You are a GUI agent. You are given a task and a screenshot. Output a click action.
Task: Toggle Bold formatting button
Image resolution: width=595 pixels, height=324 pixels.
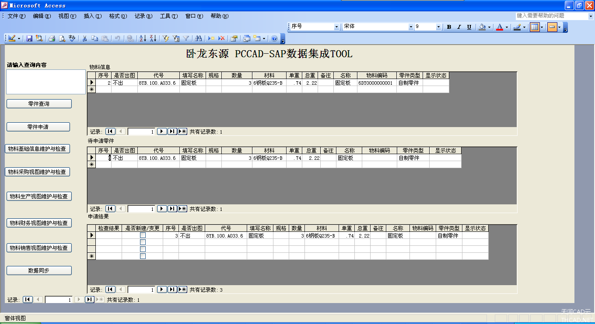point(449,27)
